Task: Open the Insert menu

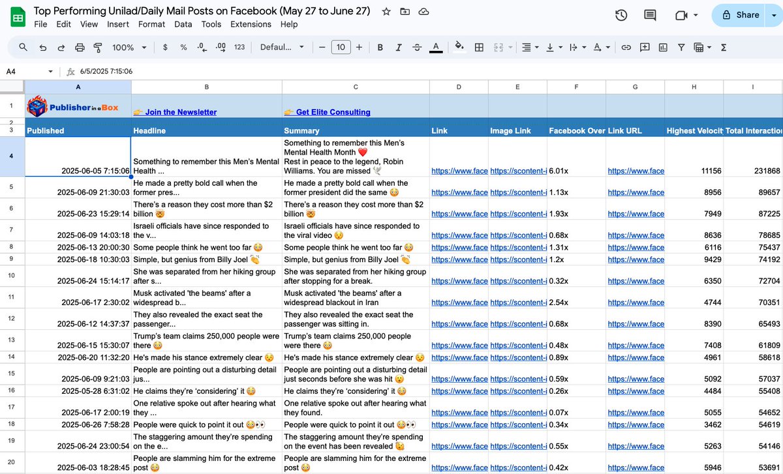Action: click(118, 24)
